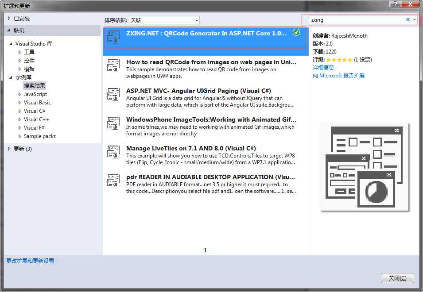Expand the Visual C# samples node

(x=19, y=111)
